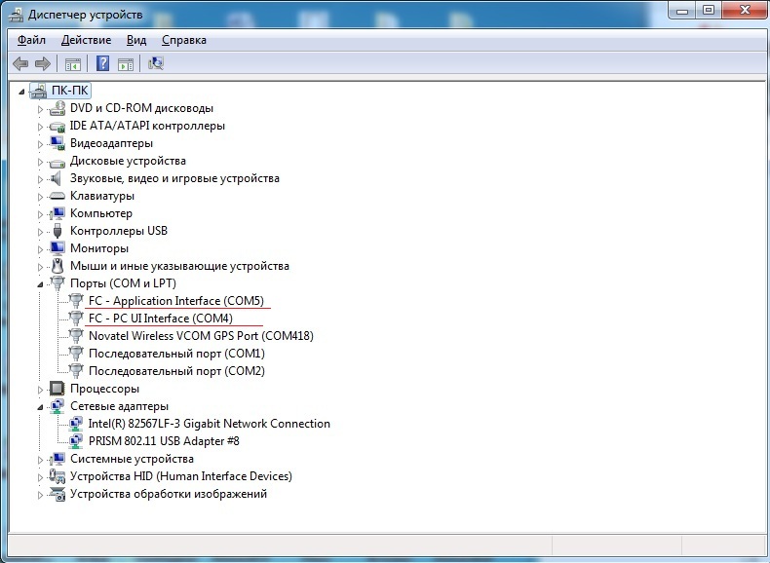Select Последовательный порт (COM1)
The image size is (770, 563).
coord(176,354)
